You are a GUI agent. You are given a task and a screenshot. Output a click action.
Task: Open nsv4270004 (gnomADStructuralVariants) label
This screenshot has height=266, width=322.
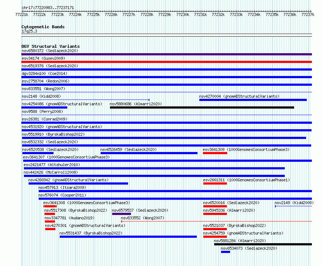coord(239,96)
